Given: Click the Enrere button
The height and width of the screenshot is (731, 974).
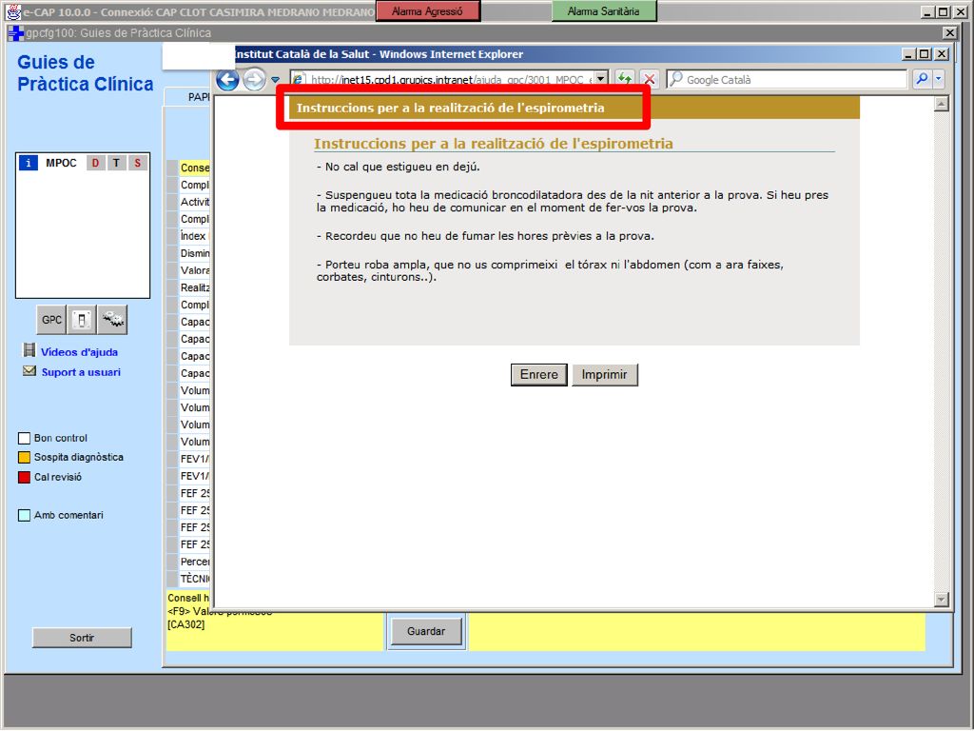Looking at the screenshot, I should click(538, 374).
